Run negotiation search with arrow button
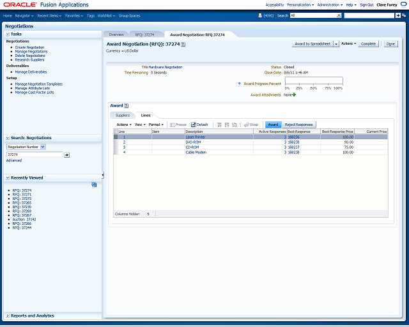 66,155
